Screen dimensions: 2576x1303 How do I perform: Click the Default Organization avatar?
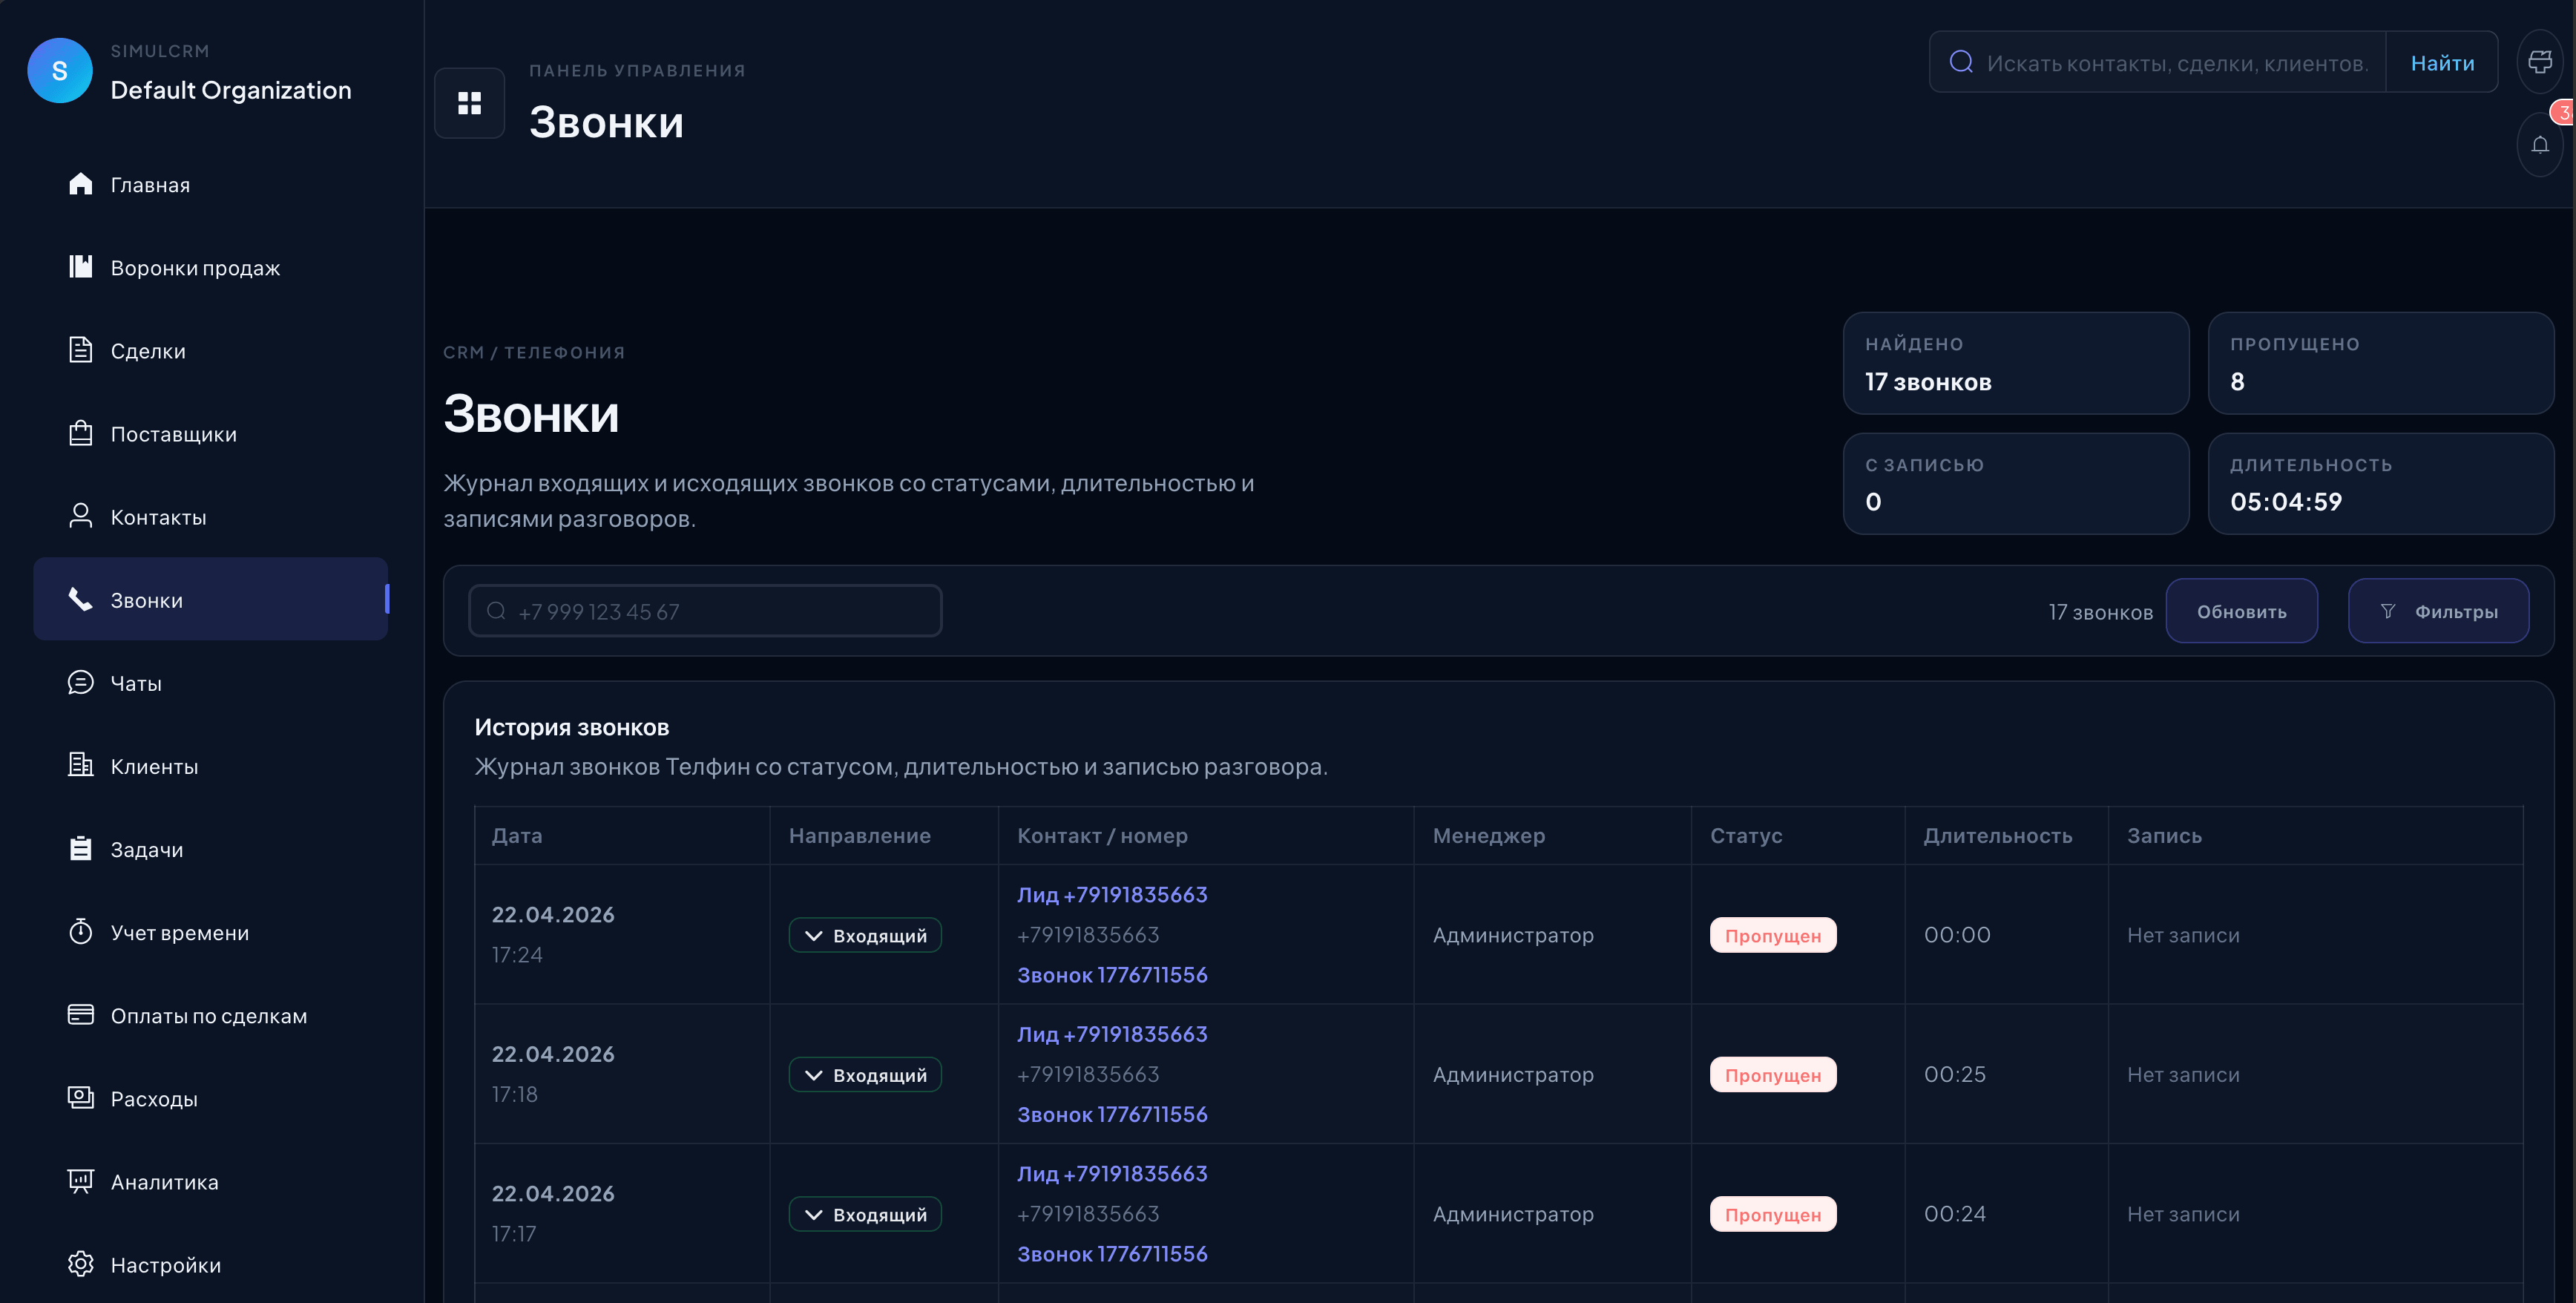60,71
